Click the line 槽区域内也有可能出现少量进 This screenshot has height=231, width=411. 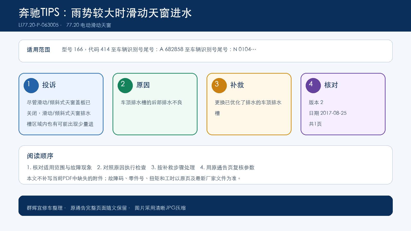point(60,124)
